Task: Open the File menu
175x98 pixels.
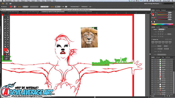Action: pos(14,1)
